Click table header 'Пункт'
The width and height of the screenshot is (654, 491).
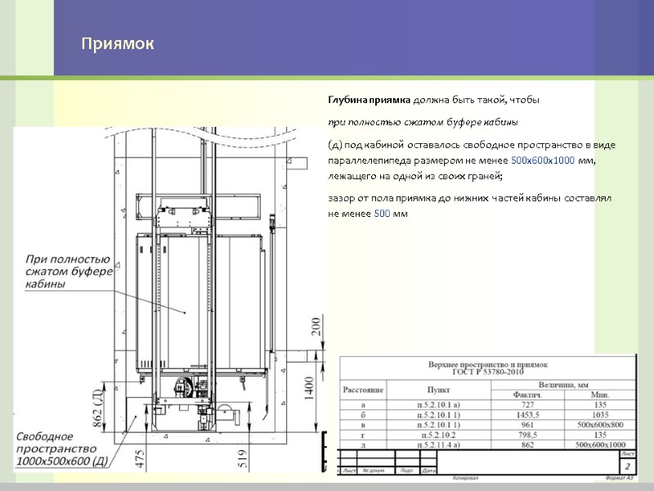click(x=438, y=390)
